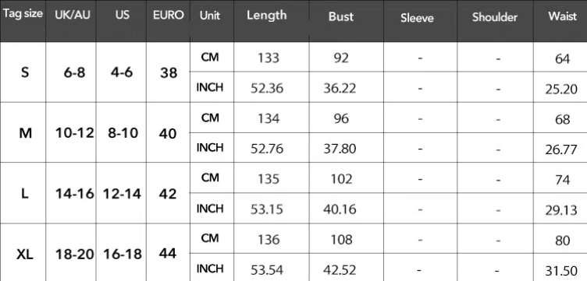The height and width of the screenshot is (281, 587).
Task: Click the waist value 64 cm
Action: click(x=563, y=59)
